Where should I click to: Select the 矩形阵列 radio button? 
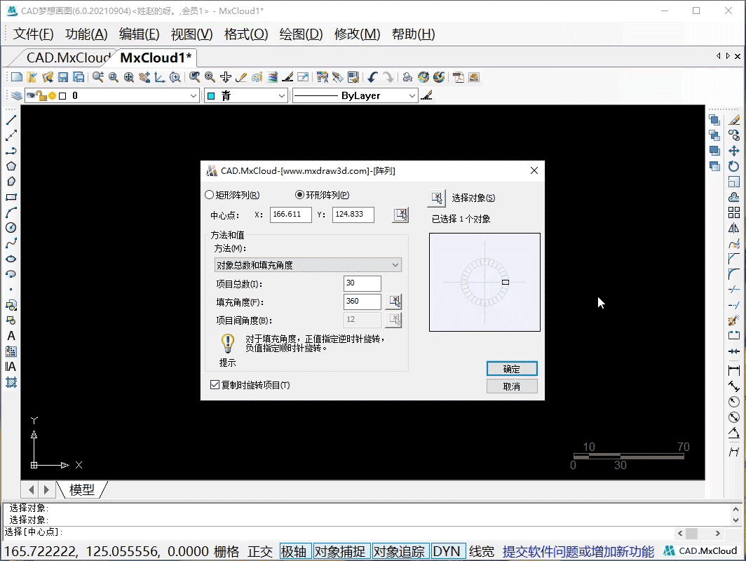tap(210, 195)
